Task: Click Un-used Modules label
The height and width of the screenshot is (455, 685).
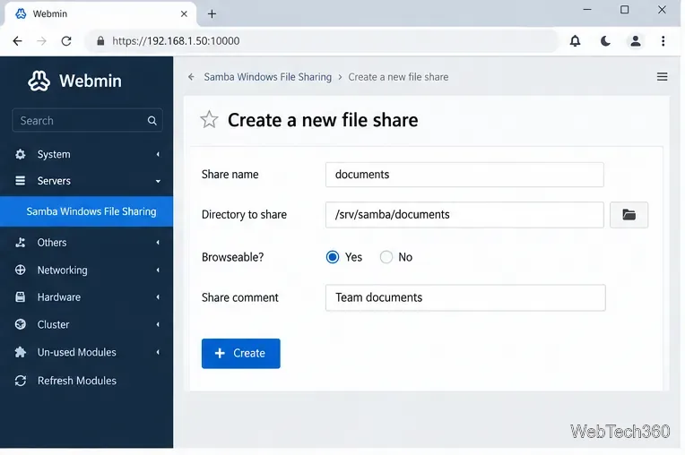Action: point(76,352)
